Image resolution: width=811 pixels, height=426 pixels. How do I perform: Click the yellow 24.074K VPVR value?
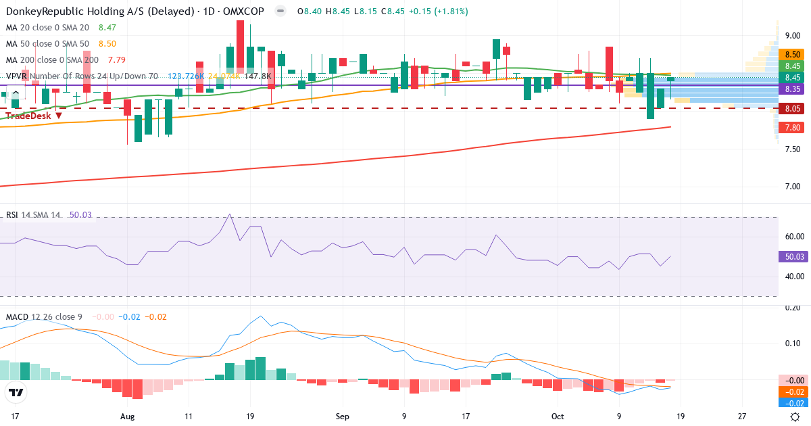click(224, 76)
